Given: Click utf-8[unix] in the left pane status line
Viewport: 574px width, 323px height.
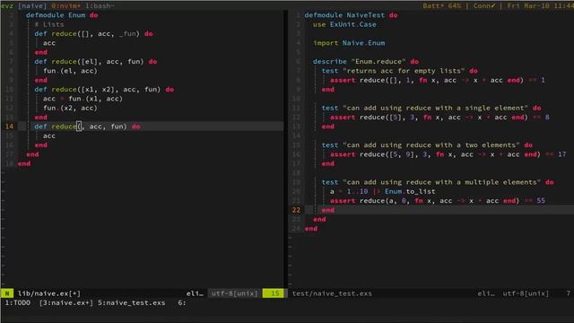Looking at the screenshot, I should point(235,293).
